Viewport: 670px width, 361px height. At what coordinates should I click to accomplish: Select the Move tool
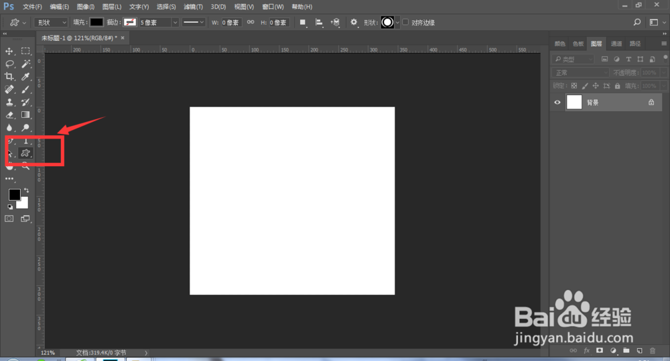pyautogui.click(x=9, y=52)
